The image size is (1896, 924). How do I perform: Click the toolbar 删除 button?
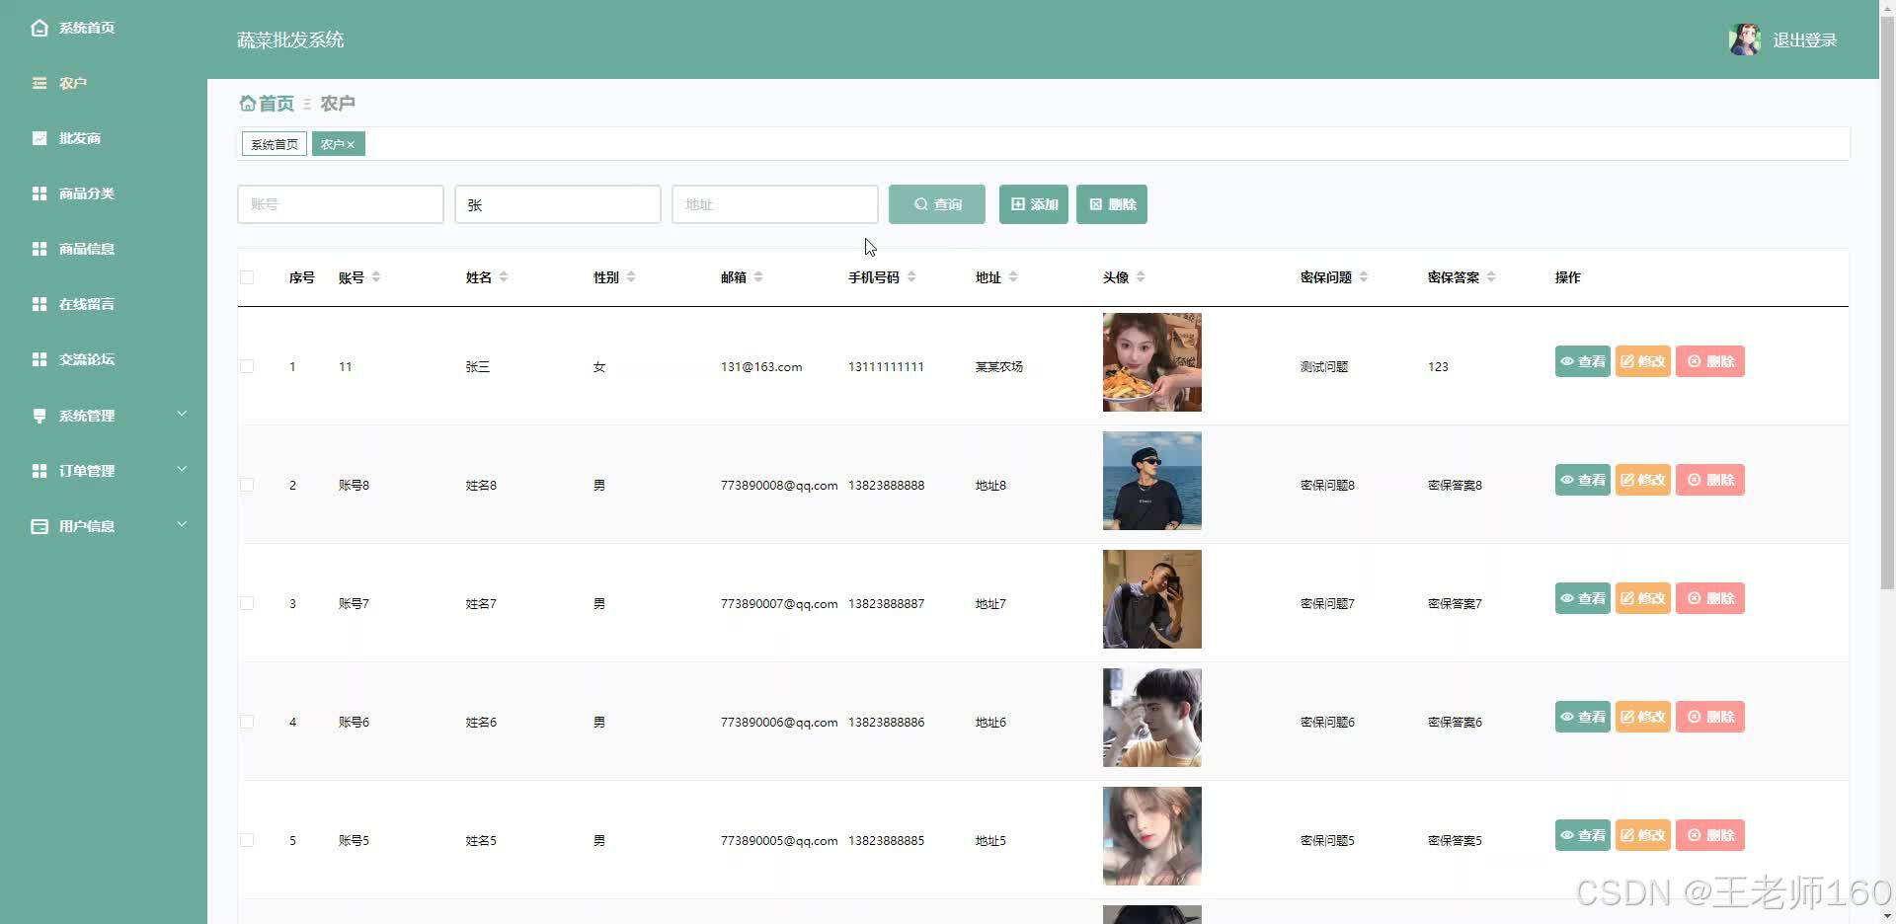1112,204
